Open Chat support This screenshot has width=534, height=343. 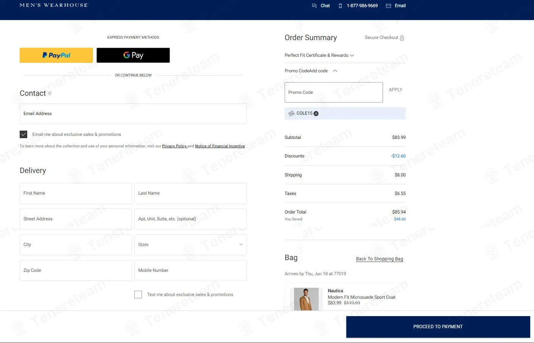coord(321,6)
